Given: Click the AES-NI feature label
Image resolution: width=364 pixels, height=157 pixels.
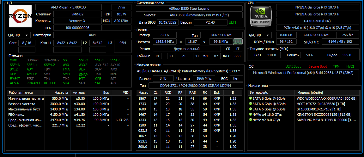Looking at the screenshot, I should point(15,83).
